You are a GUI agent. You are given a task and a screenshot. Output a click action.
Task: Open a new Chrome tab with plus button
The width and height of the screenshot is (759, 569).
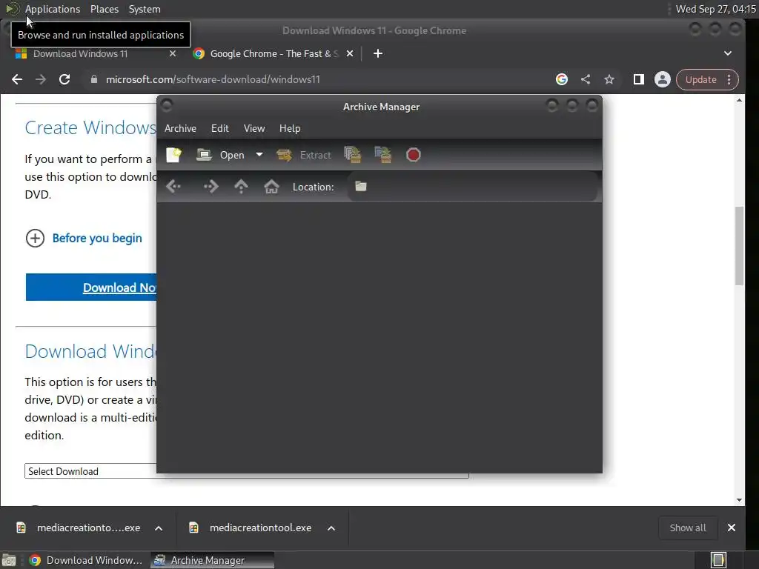pos(378,53)
